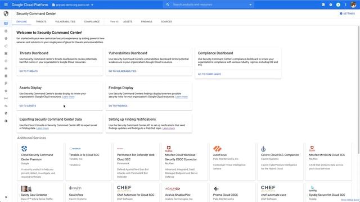Click Learn more in Finding Notifications card
The image size is (360, 202).
point(169,128)
